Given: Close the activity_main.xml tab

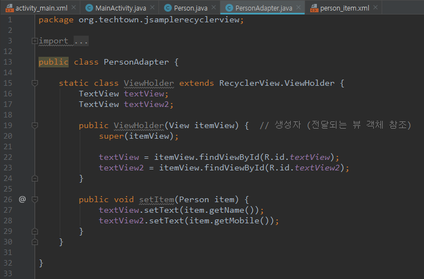Looking at the screenshot, I should pos(74,8).
